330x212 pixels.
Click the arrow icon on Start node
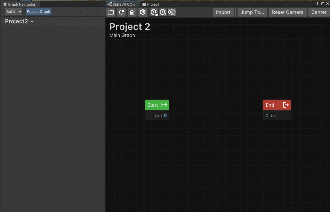pyautogui.click(x=164, y=105)
